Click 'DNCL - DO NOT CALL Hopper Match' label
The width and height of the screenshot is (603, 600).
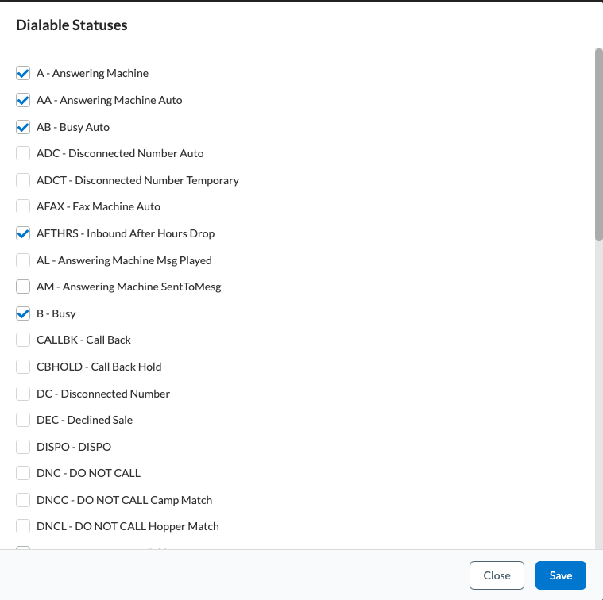point(128,526)
